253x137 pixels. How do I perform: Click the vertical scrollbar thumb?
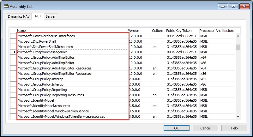(238, 47)
